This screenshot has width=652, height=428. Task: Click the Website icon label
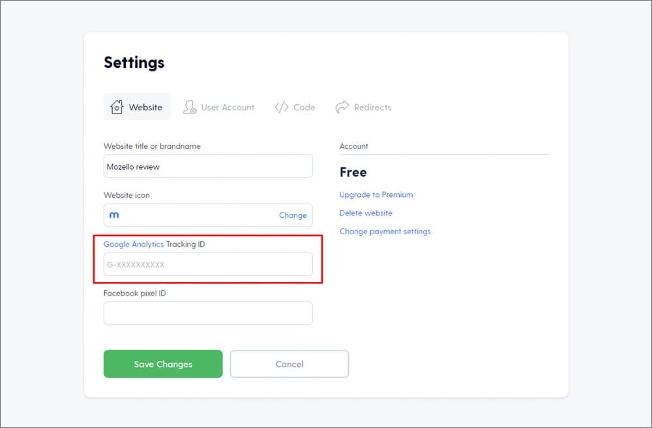point(126,195)
